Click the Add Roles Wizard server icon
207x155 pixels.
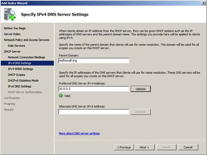click(10, 14)
